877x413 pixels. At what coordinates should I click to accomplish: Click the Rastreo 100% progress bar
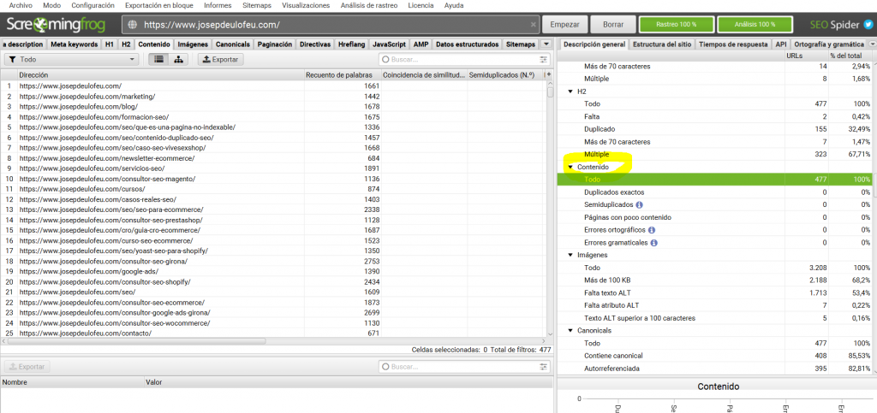[x=677, y=25]
